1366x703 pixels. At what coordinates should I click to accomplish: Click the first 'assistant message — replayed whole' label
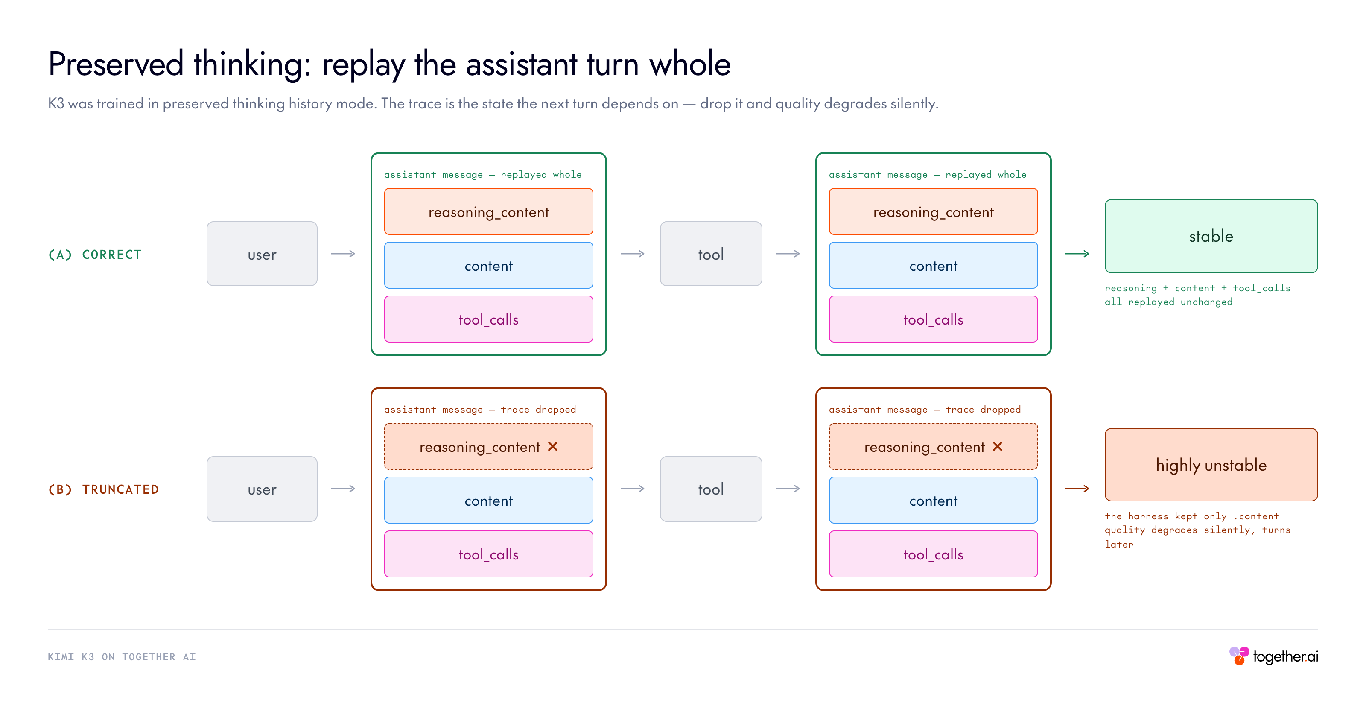click(x=482, y=175)
